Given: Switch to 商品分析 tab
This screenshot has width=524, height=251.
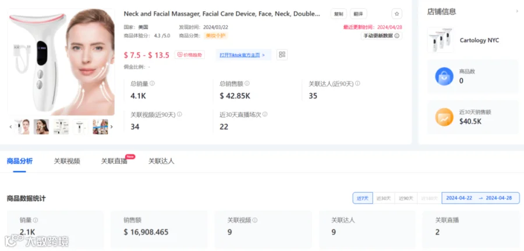Looking at the screenshot, I should (20, 161).
